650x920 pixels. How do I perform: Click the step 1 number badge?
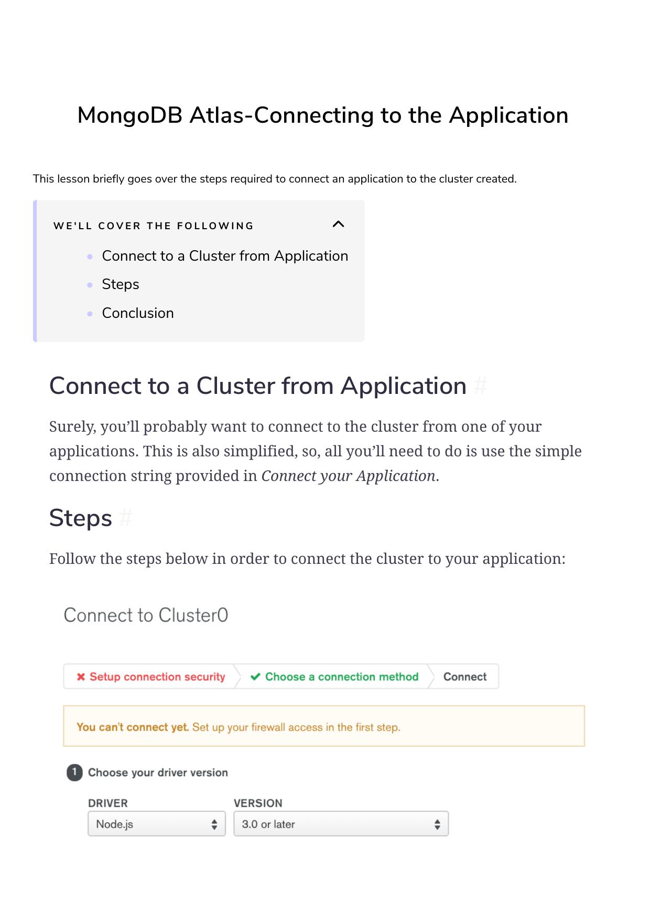point(74,772)
